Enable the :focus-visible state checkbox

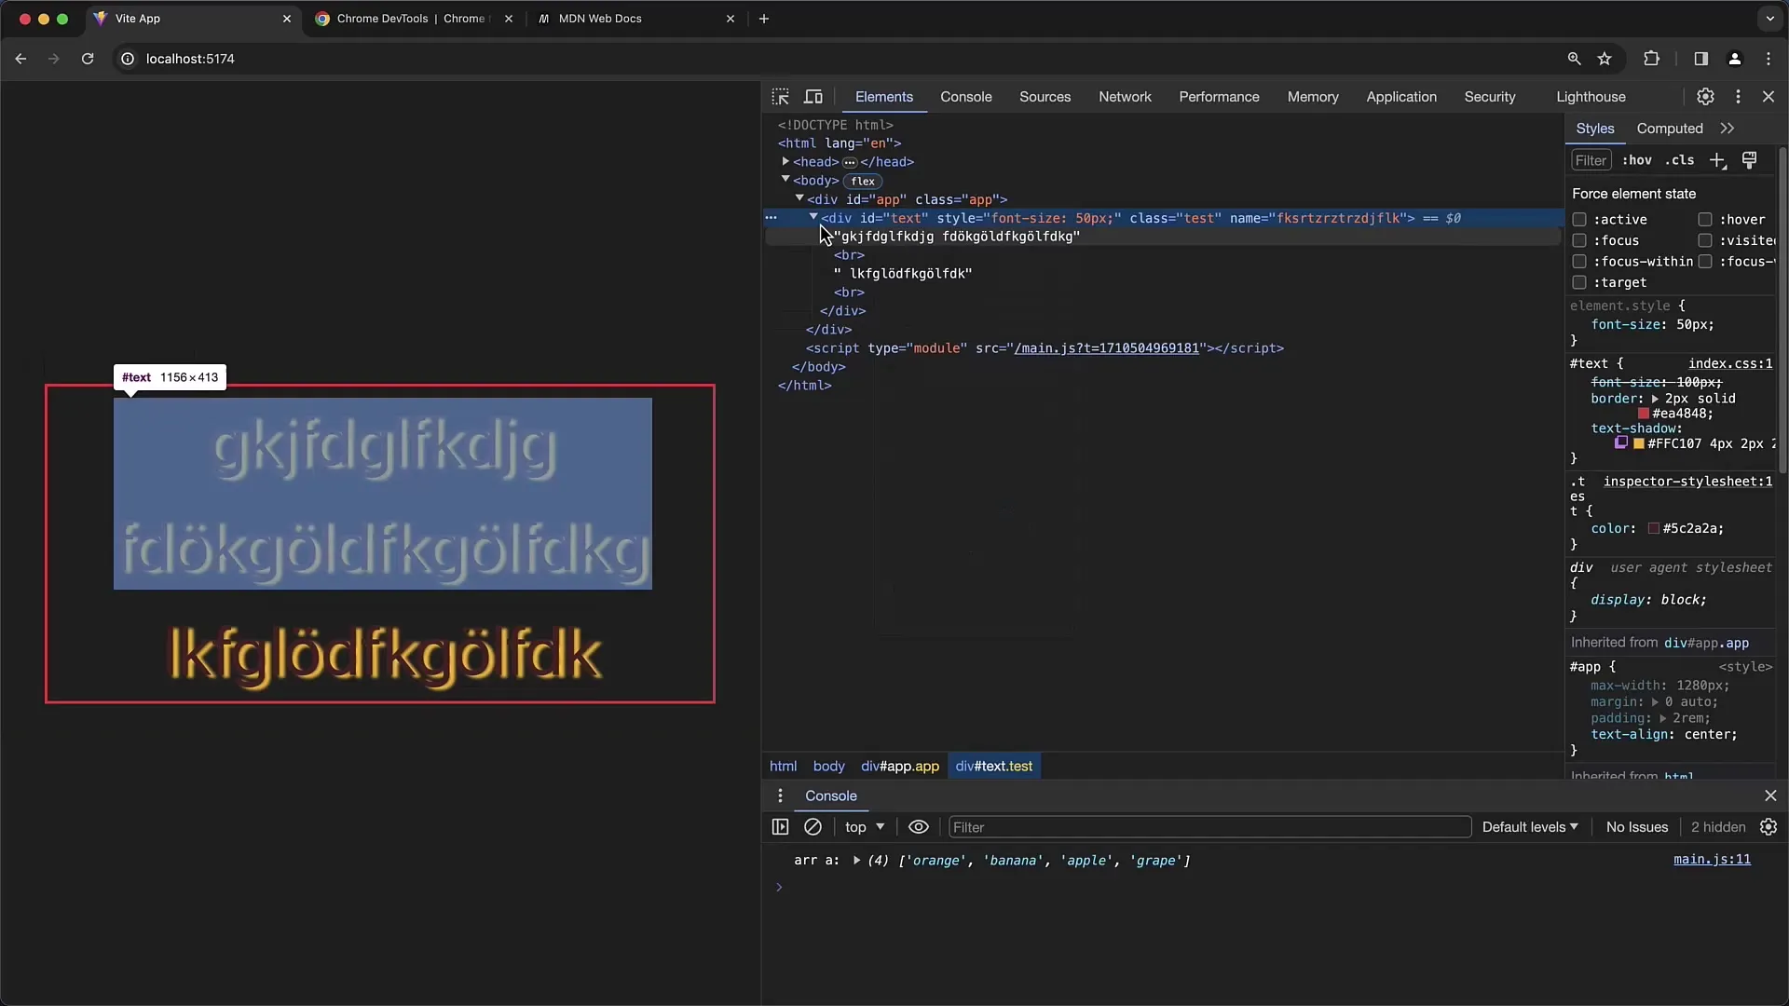point(1705,262)
